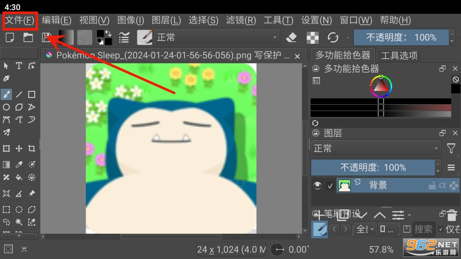Screen dimensions: 461x259
Task: Open an existing file via folder icon
Action: tap(28, 38)
